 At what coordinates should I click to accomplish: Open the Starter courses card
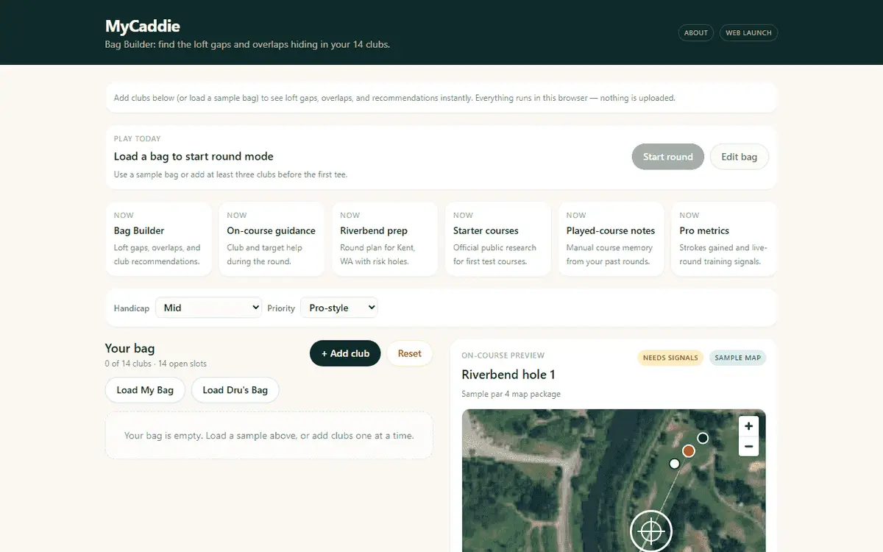(x=498, y=239)
